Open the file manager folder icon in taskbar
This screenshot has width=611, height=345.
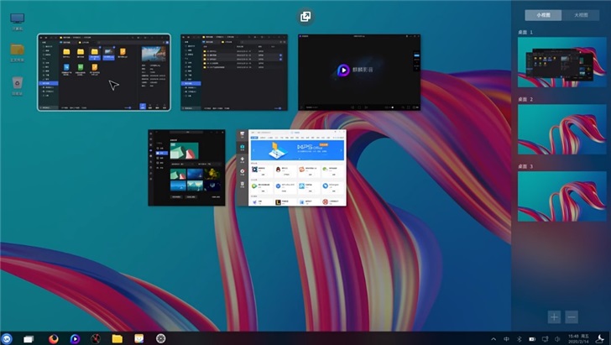point(117,338)
